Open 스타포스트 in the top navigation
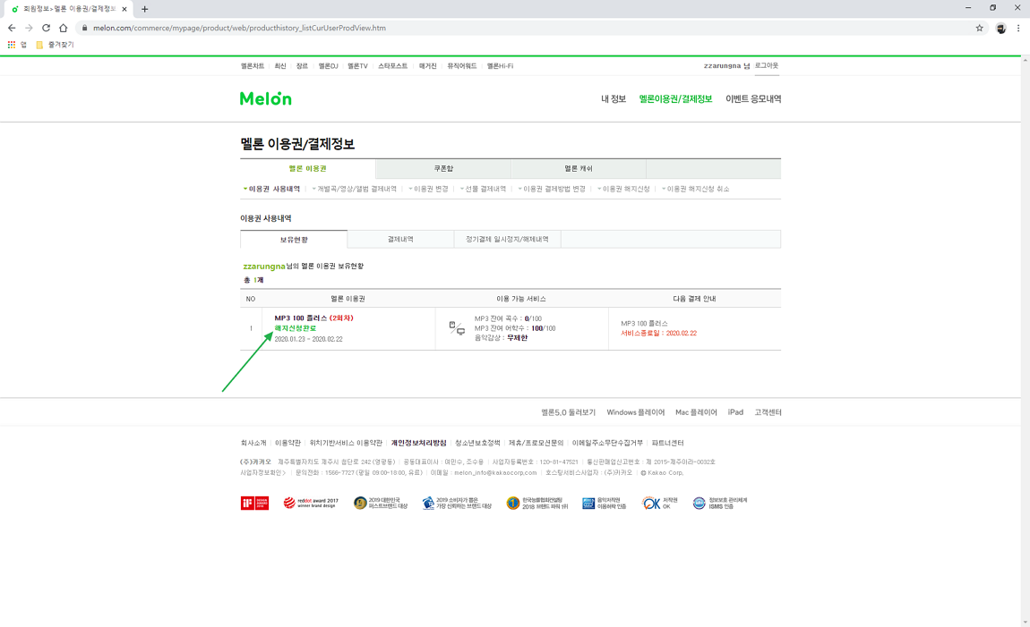This screenshot has height=627, width=1030. pos(393,66)
